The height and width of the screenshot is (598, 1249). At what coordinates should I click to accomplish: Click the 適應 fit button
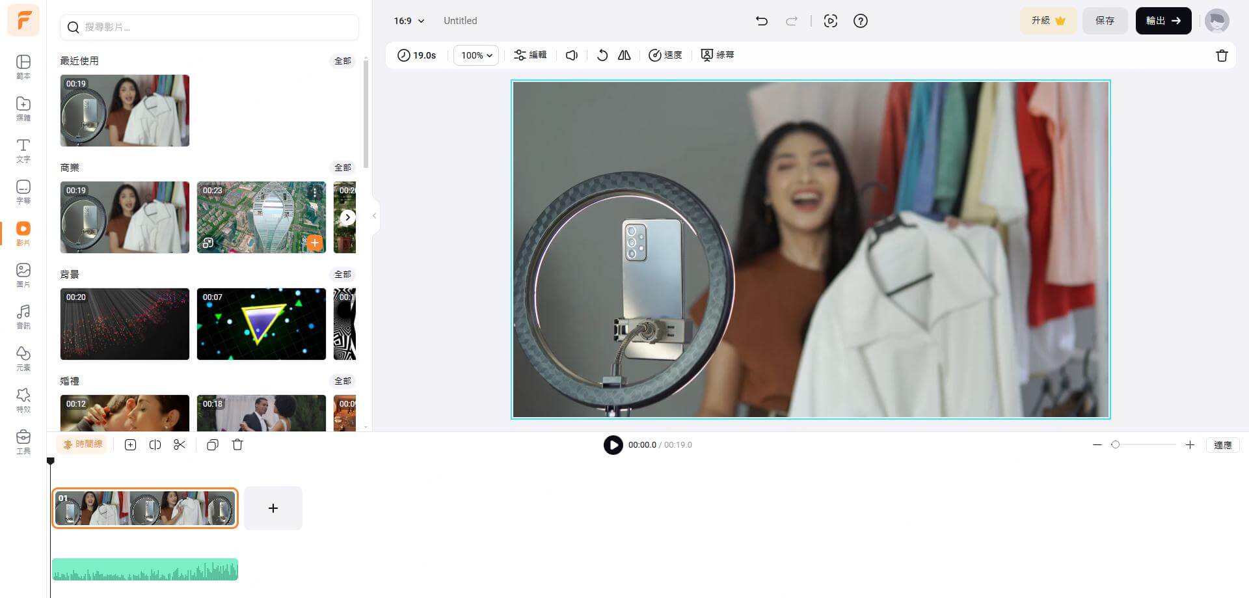[x=1222, y=445]
